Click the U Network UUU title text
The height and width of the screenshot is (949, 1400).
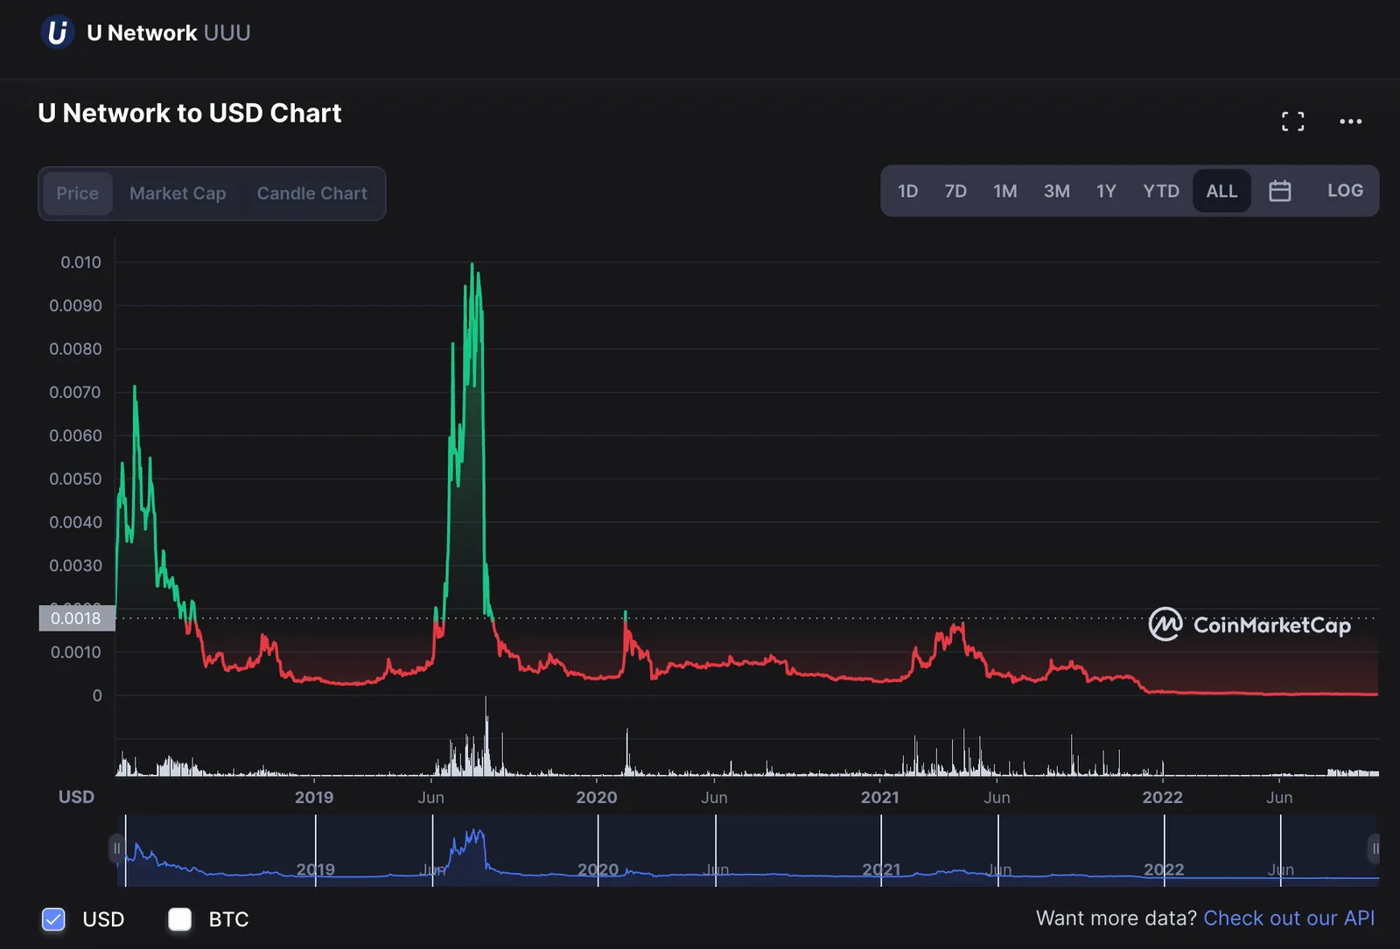168,33
